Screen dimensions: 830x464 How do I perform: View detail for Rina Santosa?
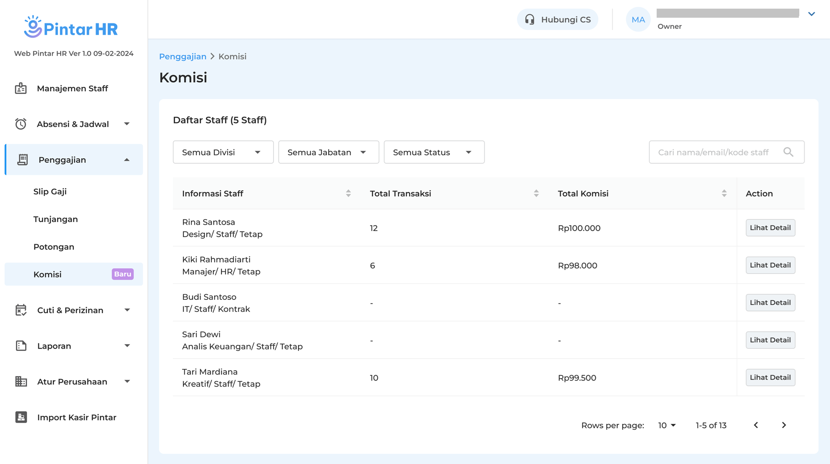pos(770,228)
